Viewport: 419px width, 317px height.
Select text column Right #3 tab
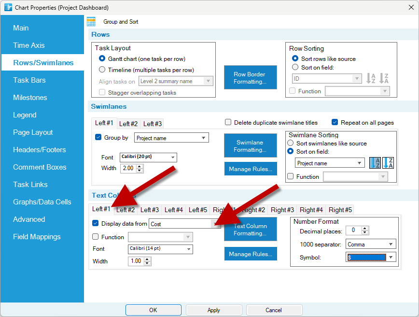(282, 210)
